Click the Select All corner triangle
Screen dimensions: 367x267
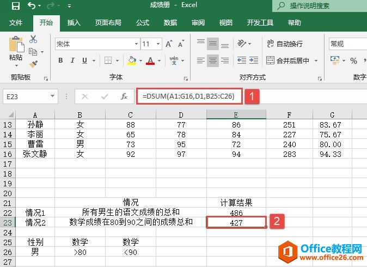coord(11,114)
